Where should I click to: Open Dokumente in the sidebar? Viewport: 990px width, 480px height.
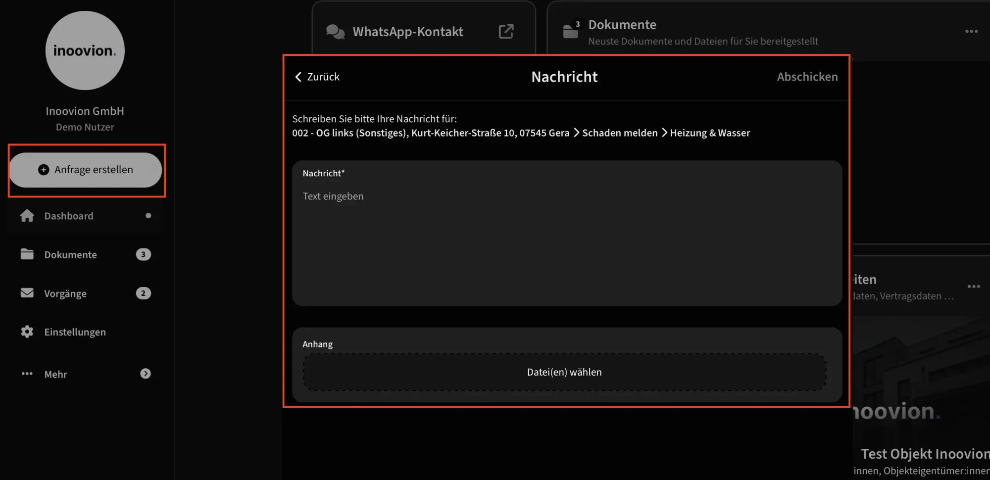coord(86,254)
